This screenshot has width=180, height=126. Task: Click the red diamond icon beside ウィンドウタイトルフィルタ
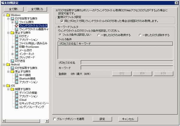coord(16,26)
